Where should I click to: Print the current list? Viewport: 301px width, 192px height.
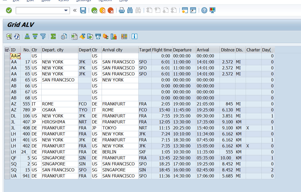pyautogui.click(x=122, y=10)
